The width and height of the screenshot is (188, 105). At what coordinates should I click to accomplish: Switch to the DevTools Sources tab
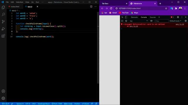(153, 17)
